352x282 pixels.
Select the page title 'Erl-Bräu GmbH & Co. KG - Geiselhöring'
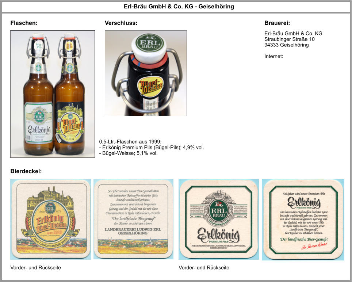[x=179, y=7]
